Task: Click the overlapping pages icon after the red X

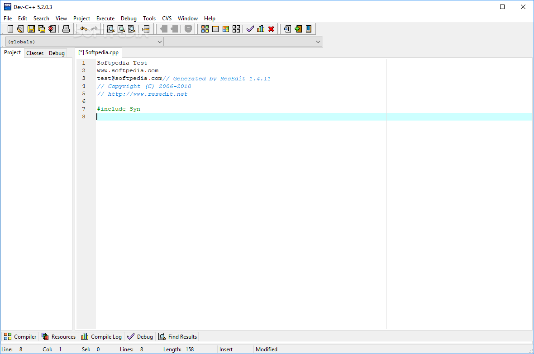Action: (287, 29)
